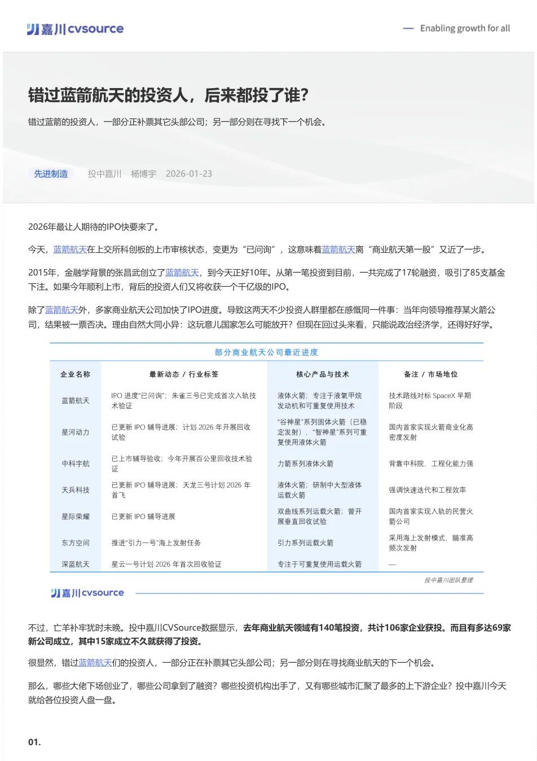Image resolution: width=537 pixels, height=761 pixels.
Task: Click the 嘉川 cvsource logo in the header
Action: point(75,29)
